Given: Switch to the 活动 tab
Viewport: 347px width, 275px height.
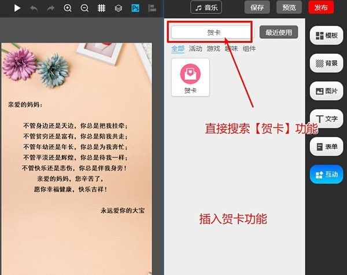Looking at the screenshot, I should coord(195,49).
